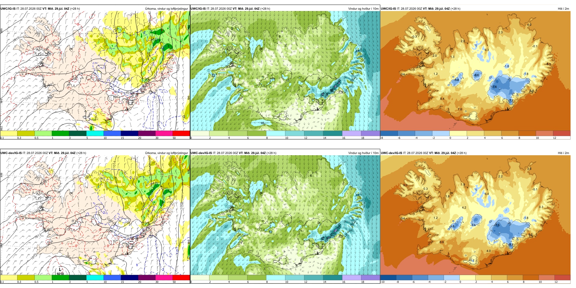576x288 pixels.
Task: Click the -6.6 temperature label on Hofsjökull
Action: (477, 75)
